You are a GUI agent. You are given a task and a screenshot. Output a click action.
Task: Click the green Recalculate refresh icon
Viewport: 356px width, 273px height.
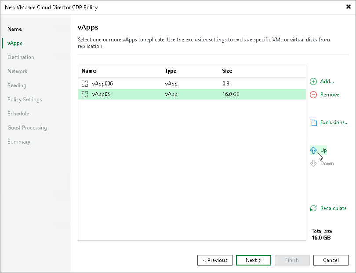tap(313, 208)
